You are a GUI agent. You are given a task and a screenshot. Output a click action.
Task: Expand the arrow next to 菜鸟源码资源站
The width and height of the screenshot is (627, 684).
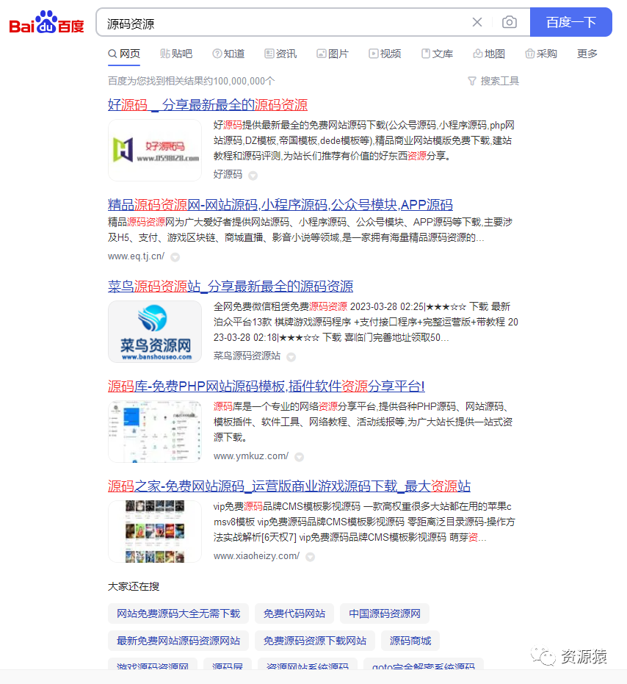290,356
